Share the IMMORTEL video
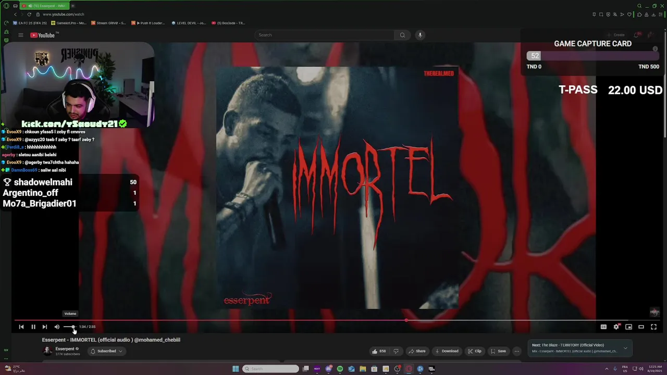 click(417, 351)
